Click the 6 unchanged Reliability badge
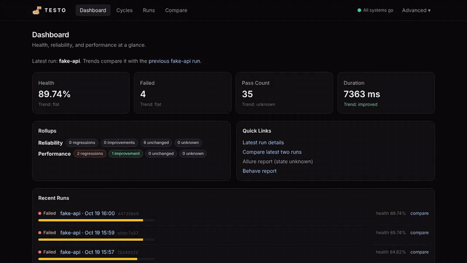This screenshot has height=263, width=467. point(156,143)
